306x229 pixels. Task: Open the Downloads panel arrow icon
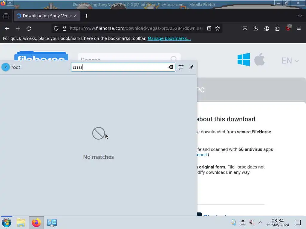click(x=256, y=28)
